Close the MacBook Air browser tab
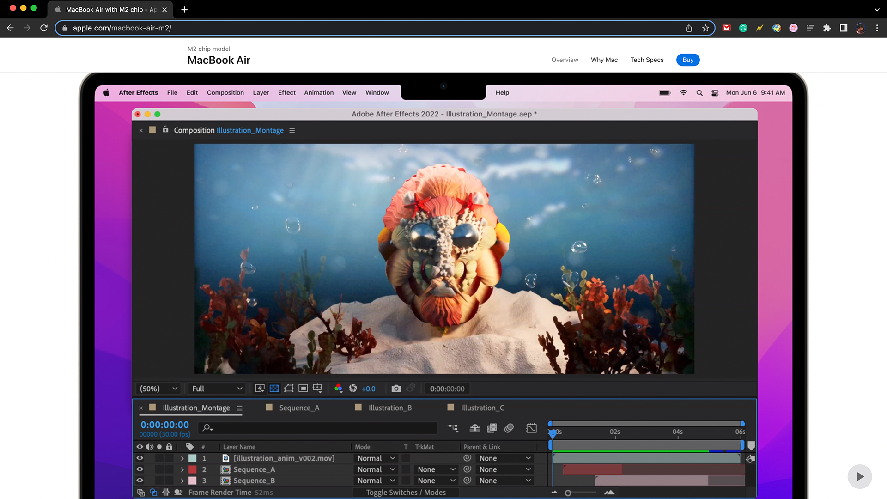 click(x=164, y=10)
